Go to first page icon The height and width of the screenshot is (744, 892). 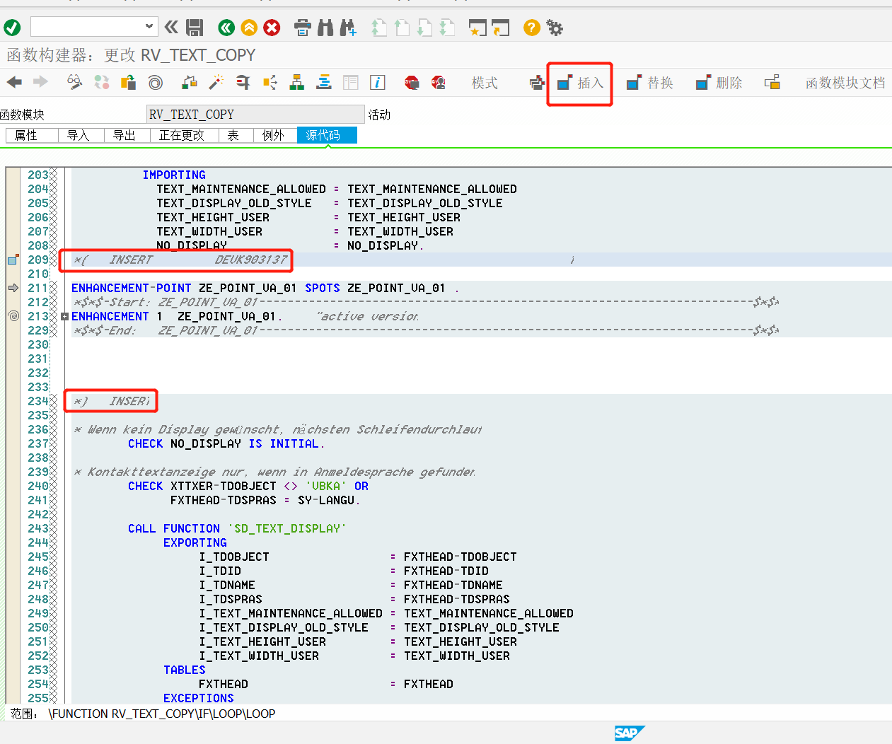coord(379,28)
